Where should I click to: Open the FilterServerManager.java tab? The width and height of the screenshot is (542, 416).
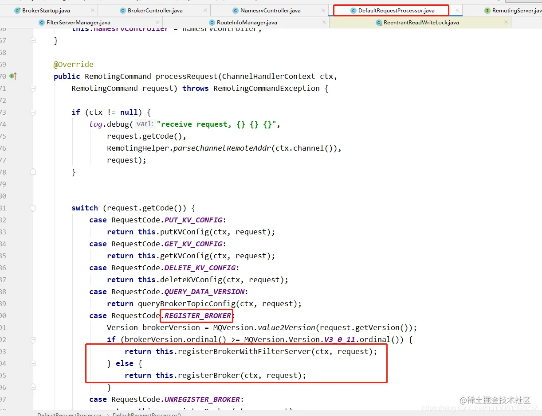[78, 22]
